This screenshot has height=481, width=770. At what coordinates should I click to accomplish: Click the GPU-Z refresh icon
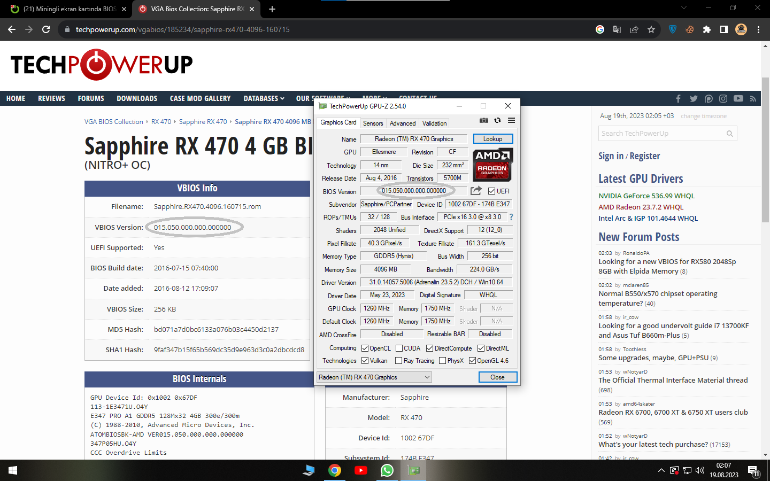[497, 121]
